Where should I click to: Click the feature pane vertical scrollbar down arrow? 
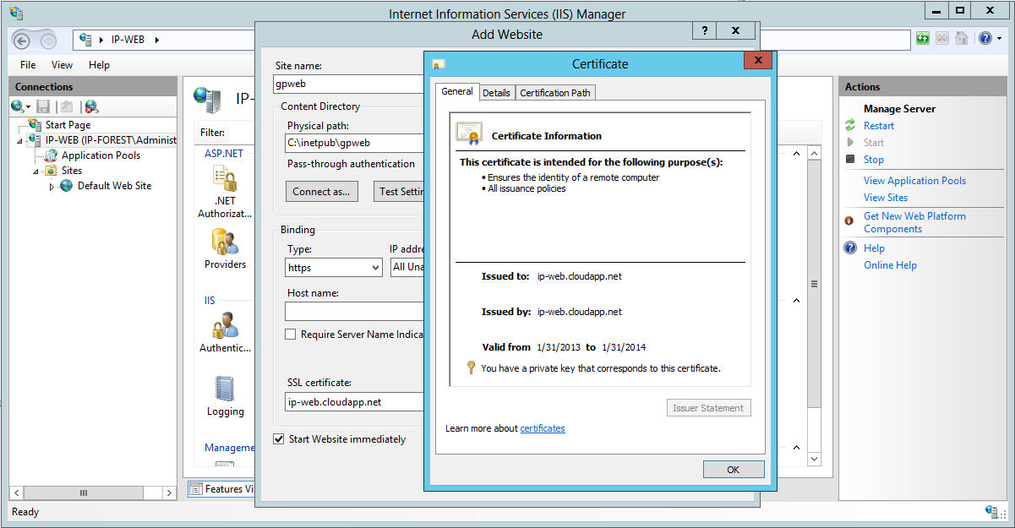coord(814,459)
